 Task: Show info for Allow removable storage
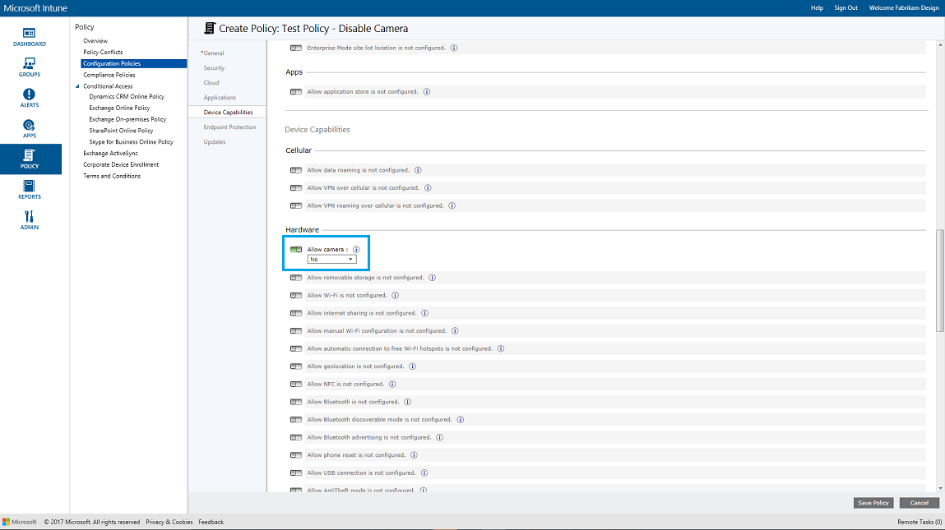point(432,278)
